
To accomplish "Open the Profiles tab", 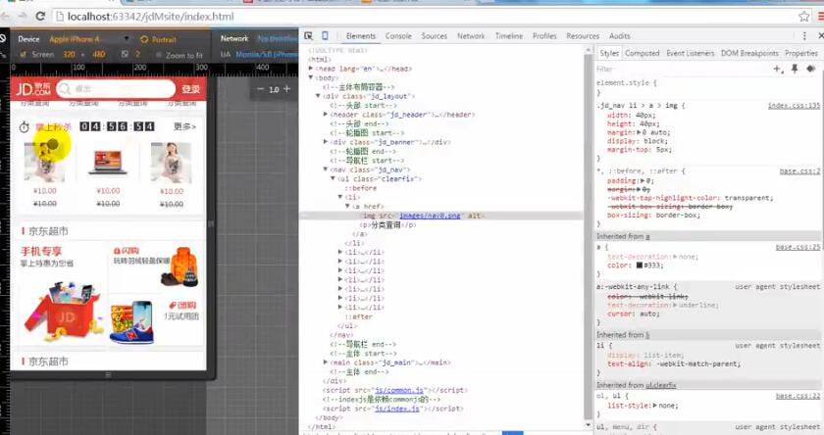I will click(544, 35).
